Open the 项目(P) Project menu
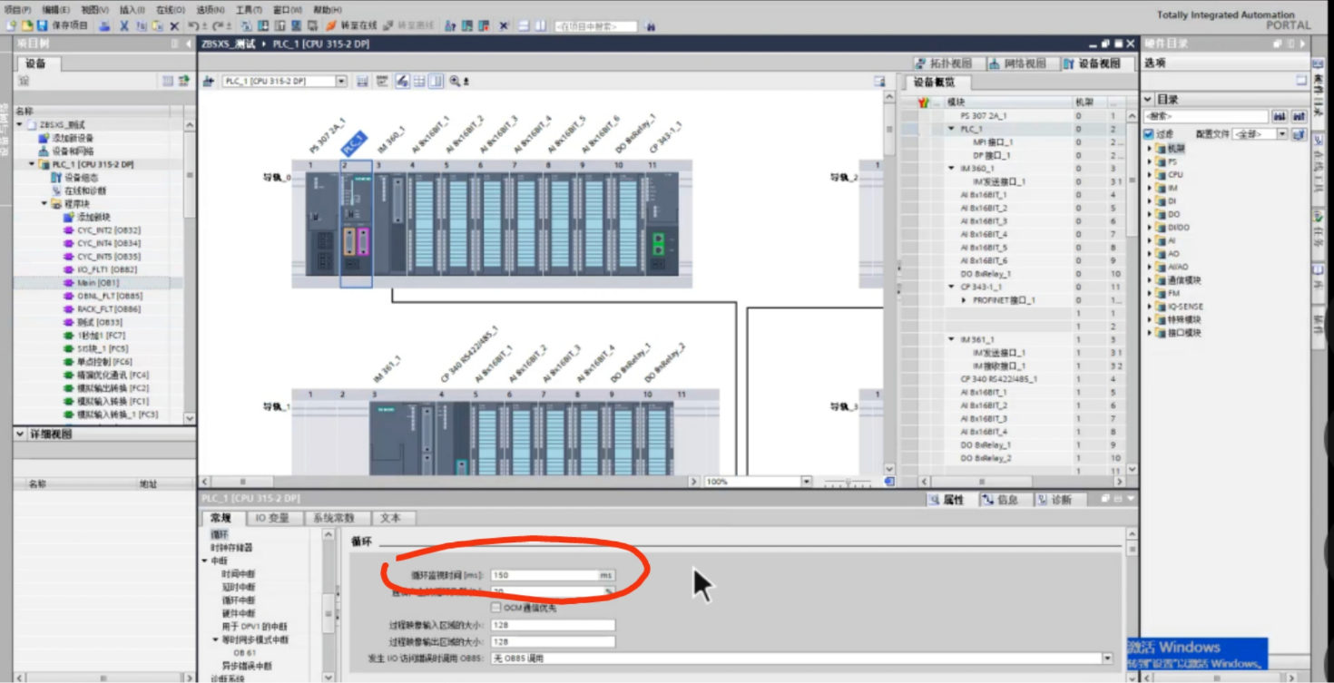The image size is (1334, 683). pyautogui.click(x=18, y=10)
